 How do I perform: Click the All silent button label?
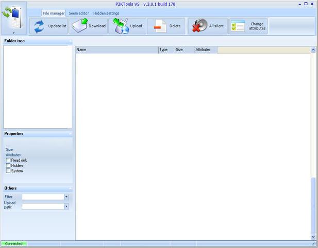pyautogui.click(x=216, y=26)
